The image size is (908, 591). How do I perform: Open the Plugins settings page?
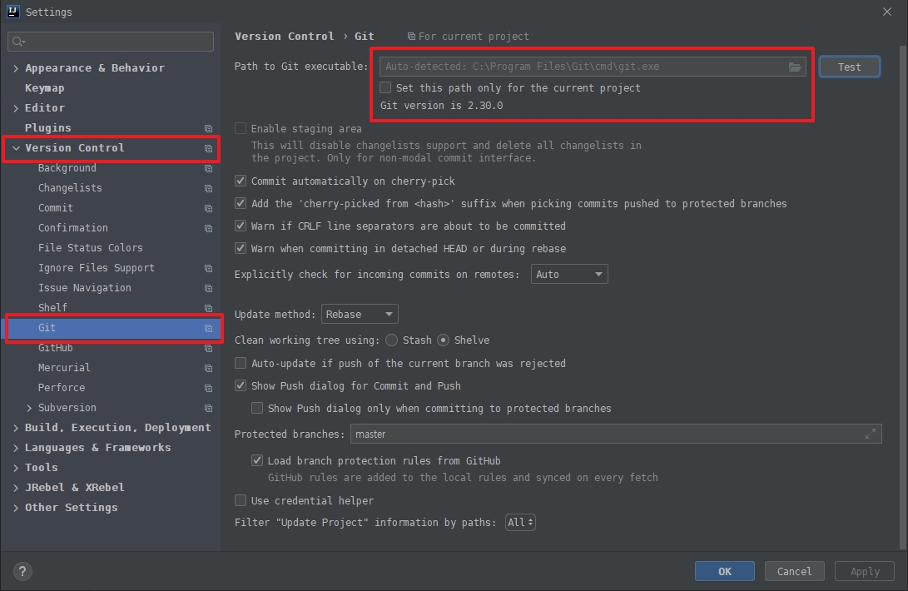(48, 128)
